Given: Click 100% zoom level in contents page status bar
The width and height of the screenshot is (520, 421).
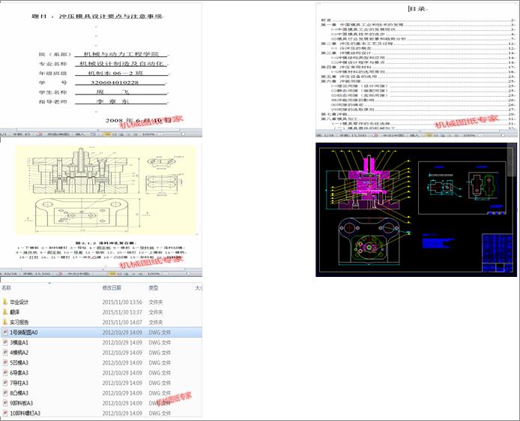Looking at the screenshot, I should (x=469, y=135).
